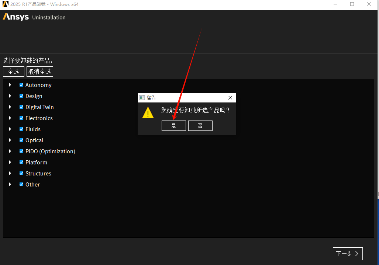Expand the Other product group

[10, 184]
